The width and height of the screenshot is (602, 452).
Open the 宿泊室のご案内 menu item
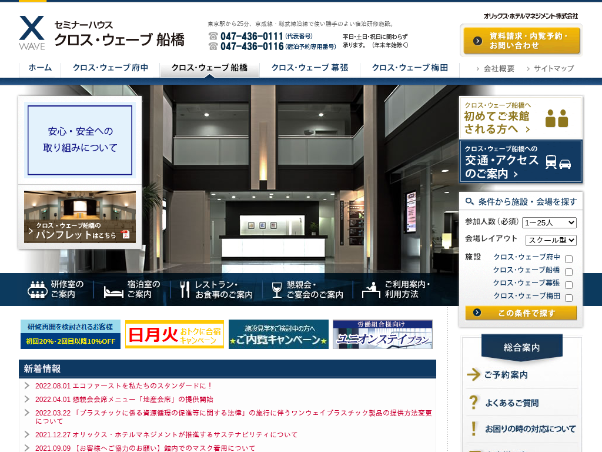click(x=132, y=290)
